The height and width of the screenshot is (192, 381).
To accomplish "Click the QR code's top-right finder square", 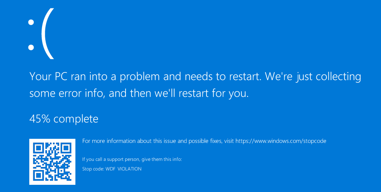I will tap(66, 148).
